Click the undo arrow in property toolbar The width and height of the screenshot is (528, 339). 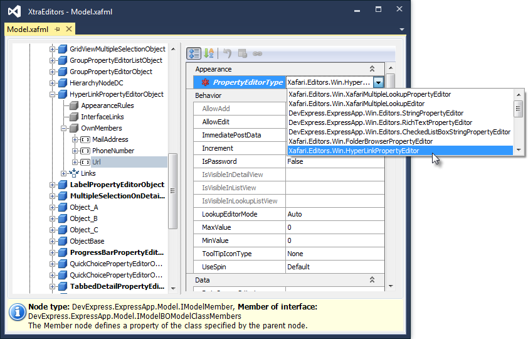(227, 53)
